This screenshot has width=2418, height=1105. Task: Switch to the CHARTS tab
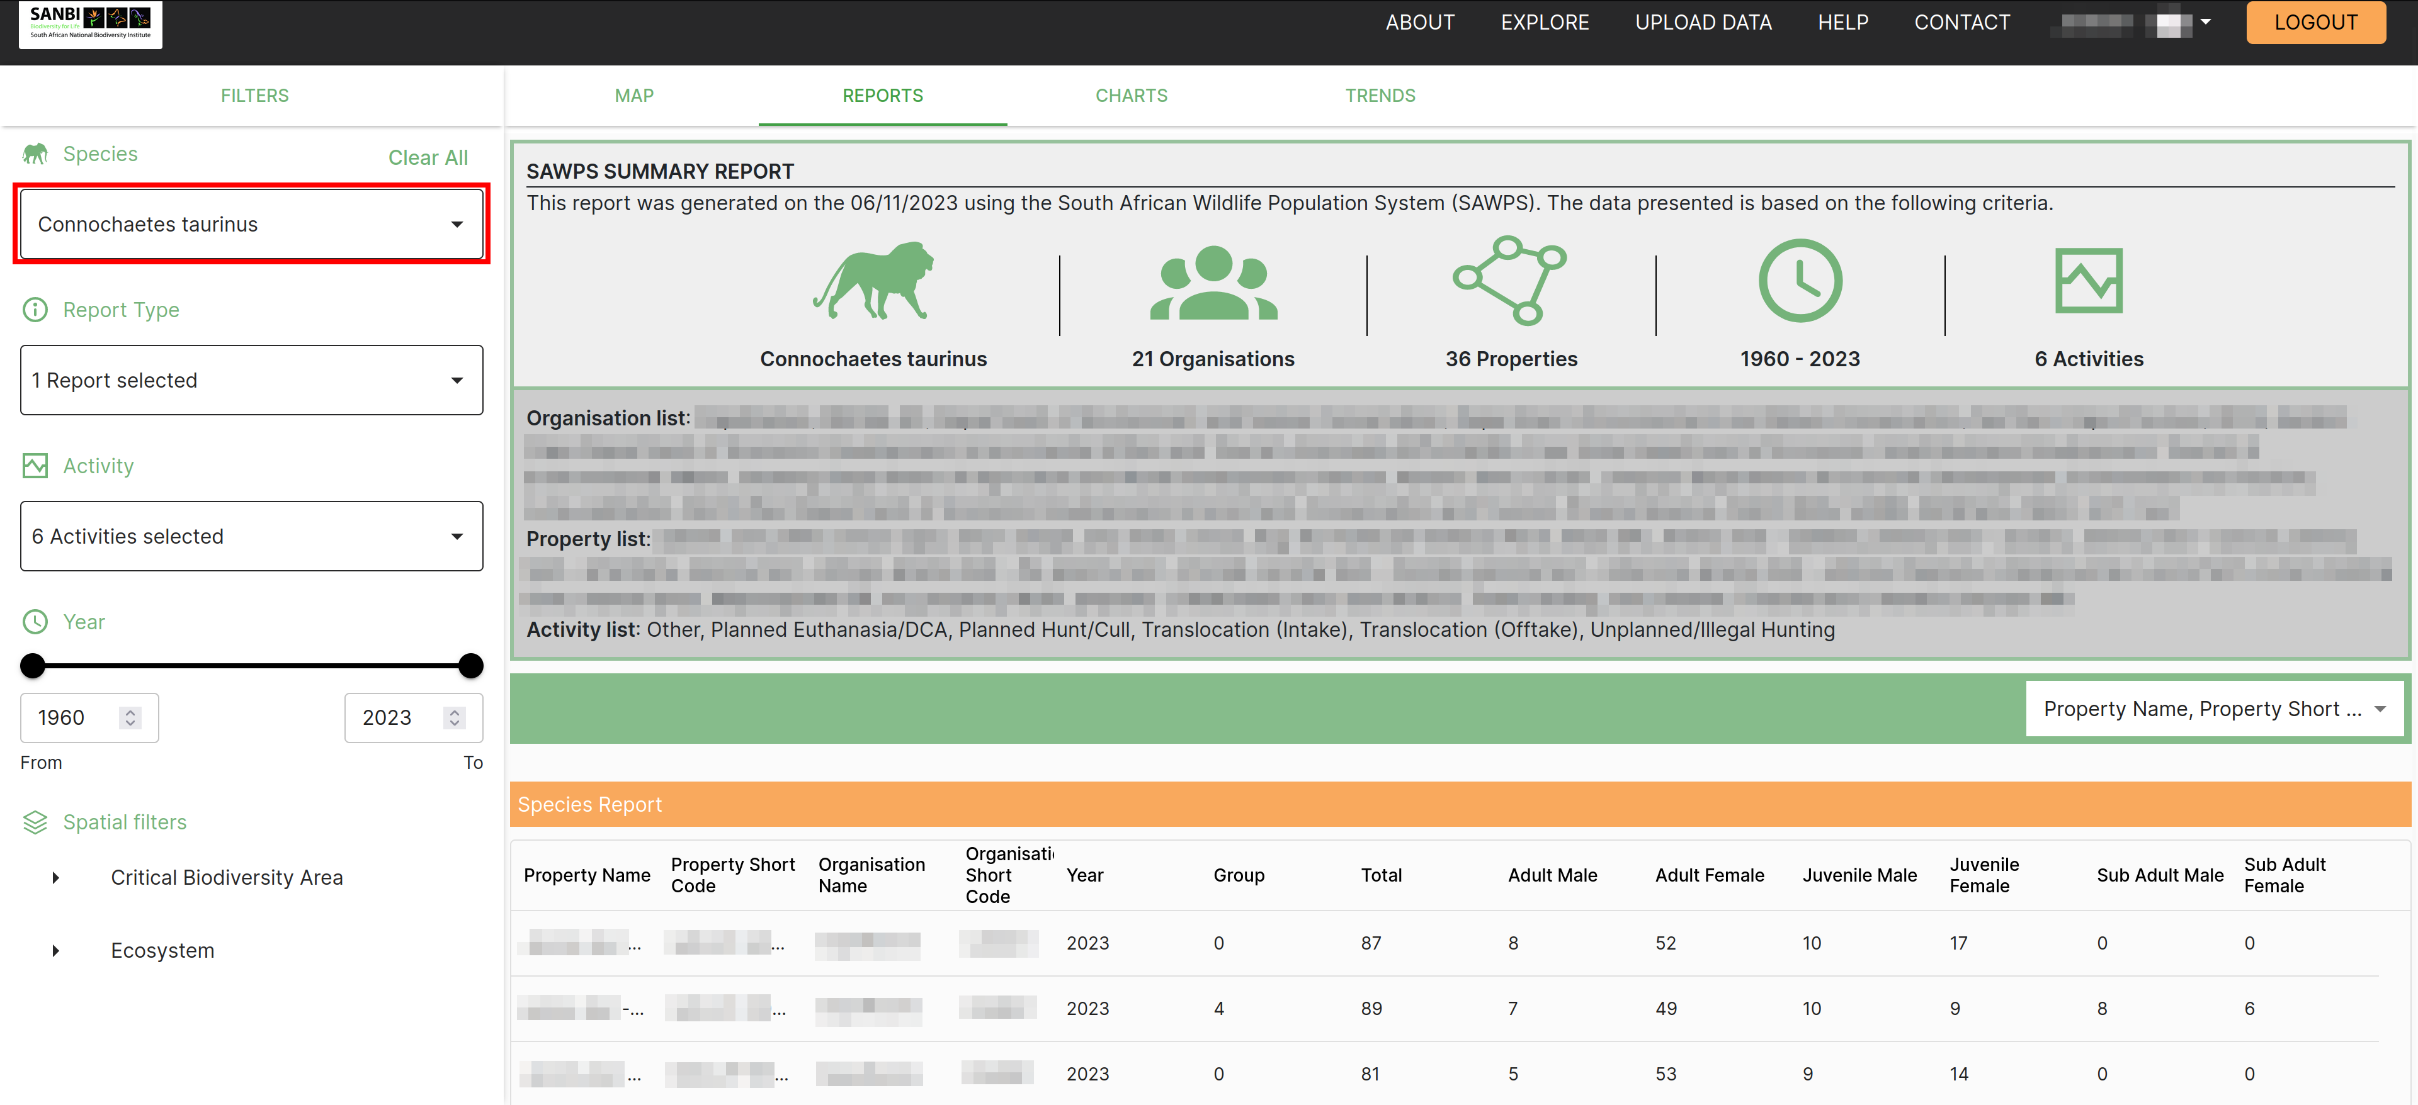(x=1131, y=96)
